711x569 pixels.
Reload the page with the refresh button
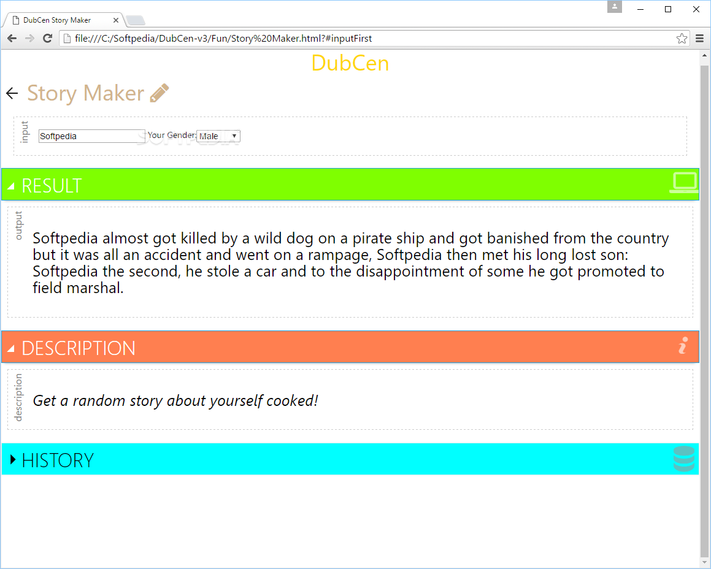[x=47, y=39]
